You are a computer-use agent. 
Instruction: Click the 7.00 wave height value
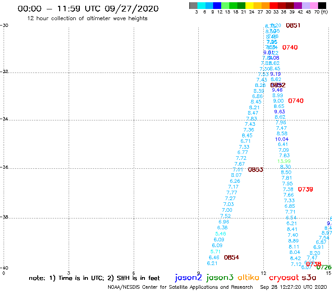(227, 210)
